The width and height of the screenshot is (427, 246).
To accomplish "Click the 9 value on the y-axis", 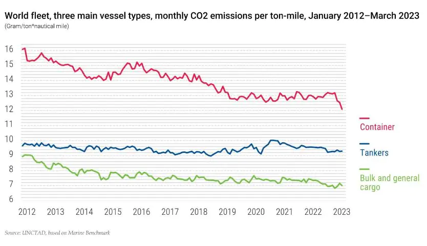I will 9,153.
